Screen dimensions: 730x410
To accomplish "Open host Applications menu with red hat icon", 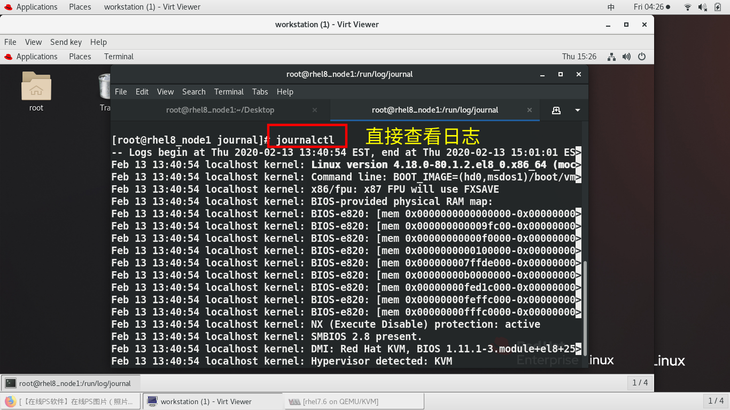I will click(30, 7).
